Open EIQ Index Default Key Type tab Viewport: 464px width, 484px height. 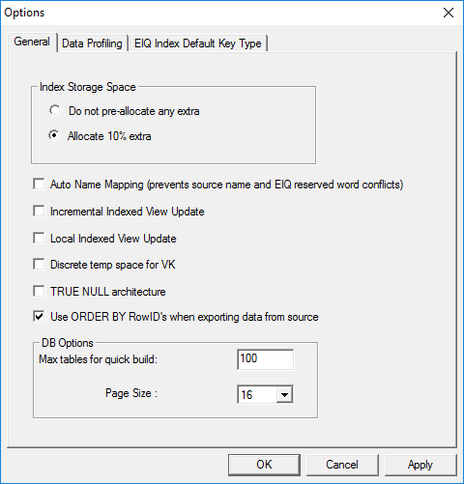(x=198, y=43)
